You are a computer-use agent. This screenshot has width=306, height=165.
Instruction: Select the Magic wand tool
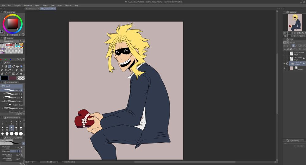[2, 66]
